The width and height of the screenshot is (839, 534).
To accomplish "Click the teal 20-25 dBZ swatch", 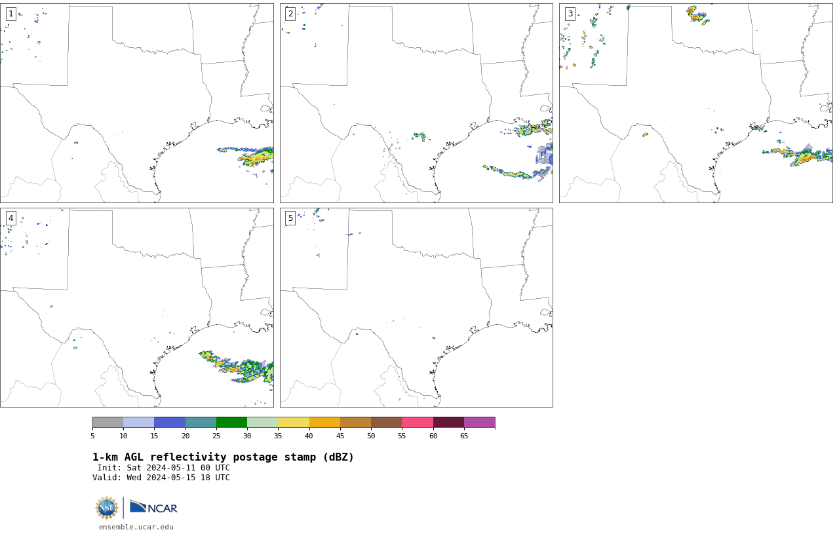I will tap(201, 423).
